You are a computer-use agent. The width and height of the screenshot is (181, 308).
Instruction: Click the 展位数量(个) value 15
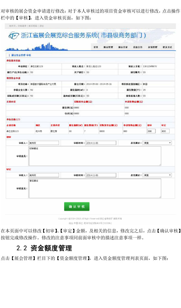[x=144, y=90]
